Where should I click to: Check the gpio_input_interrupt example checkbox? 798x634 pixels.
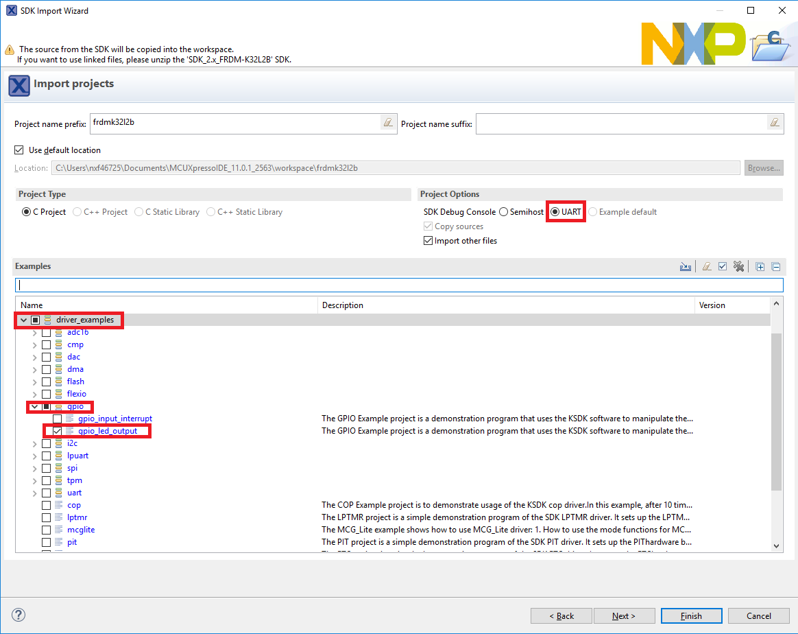pos(57,419)
